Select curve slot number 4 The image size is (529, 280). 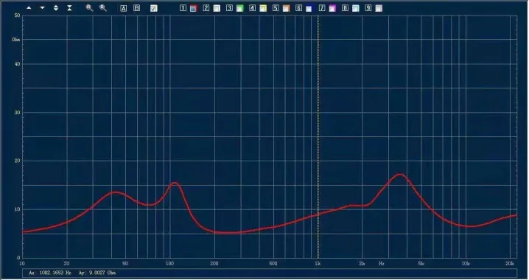pyautogui.click(x=253, y=8)
